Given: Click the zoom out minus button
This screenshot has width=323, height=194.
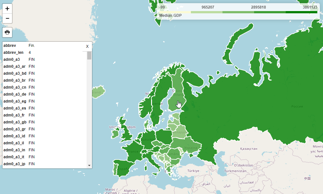Looking at the screenshot, I should [x=7, y=19].
